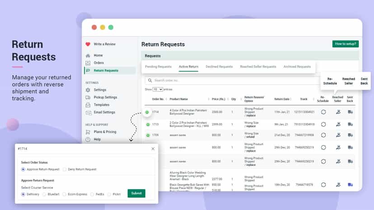This screenshot has height=210, width=374.
Task: Open the Show entries dropdown
Action: [x=158, y=89]
